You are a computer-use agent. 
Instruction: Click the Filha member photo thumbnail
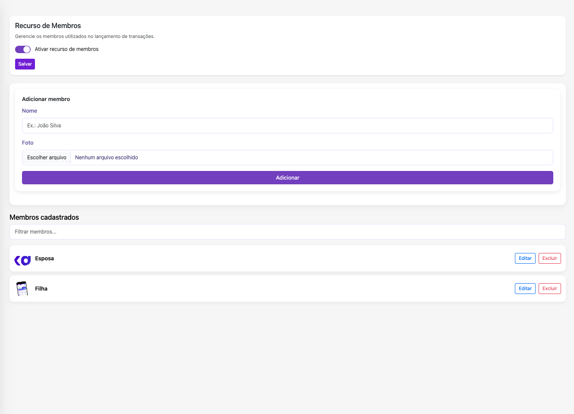coord(22,288)
